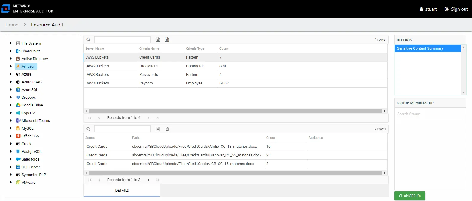
Task: Expand the SQL Server tree node
Action: (11, 167)
